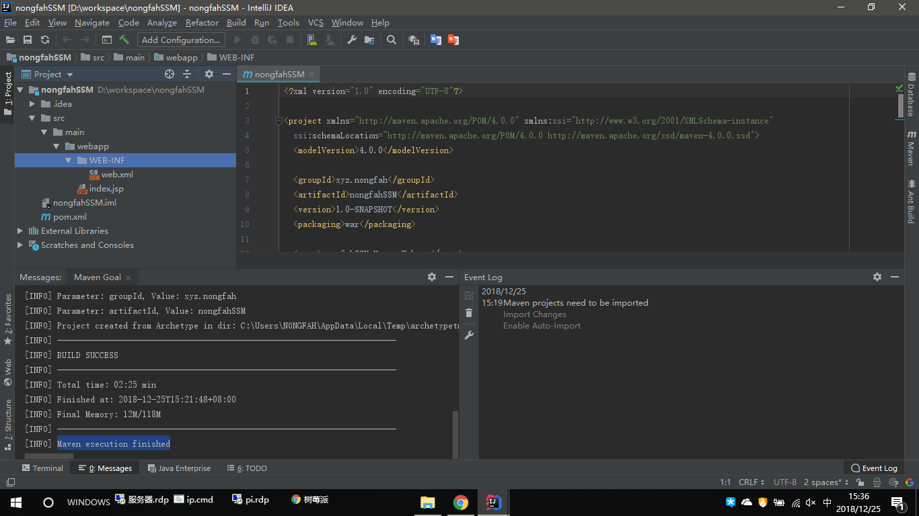
Task: Open the Maven side tab
Action: (x=911, y=148)
